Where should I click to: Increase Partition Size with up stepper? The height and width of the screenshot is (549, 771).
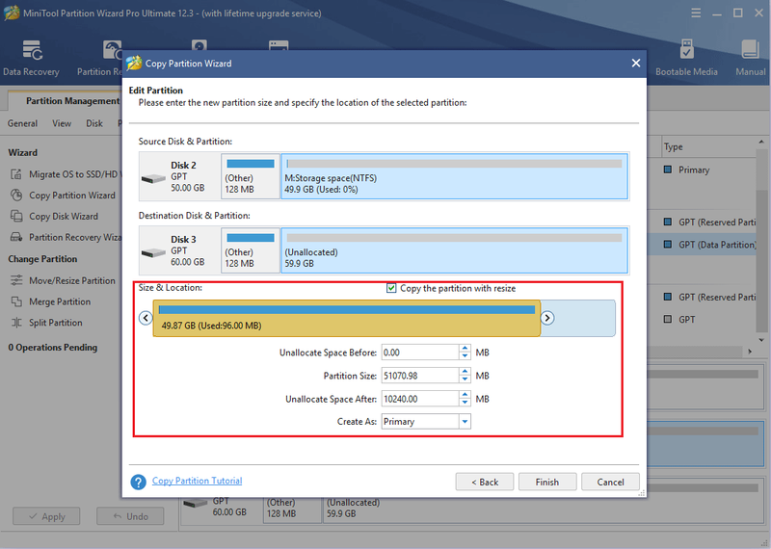(x=465, y=372)
